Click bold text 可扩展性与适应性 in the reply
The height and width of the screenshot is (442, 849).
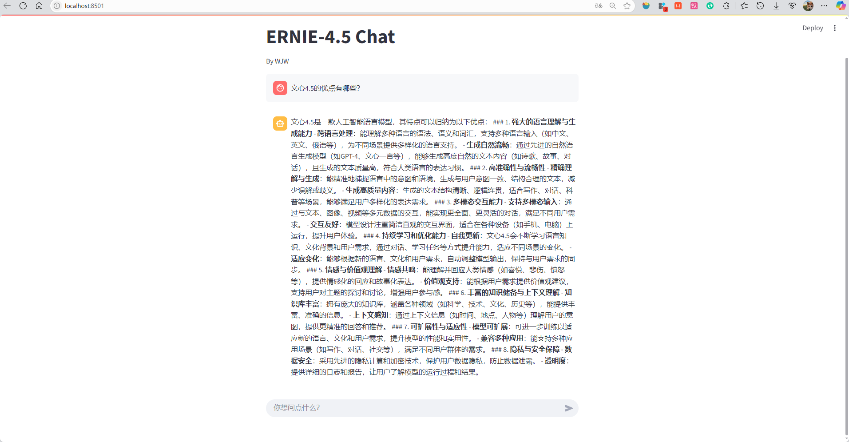coord(439,327)
